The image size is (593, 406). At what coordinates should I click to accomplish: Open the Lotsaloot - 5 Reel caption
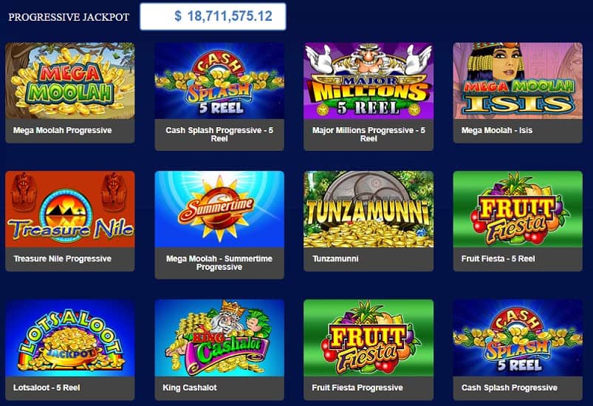(x=47, y=388)
